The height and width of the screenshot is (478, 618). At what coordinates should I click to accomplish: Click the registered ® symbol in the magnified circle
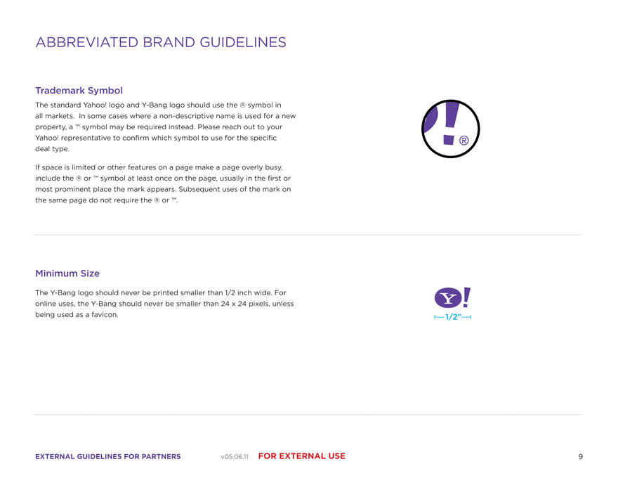tap(463, 141)
